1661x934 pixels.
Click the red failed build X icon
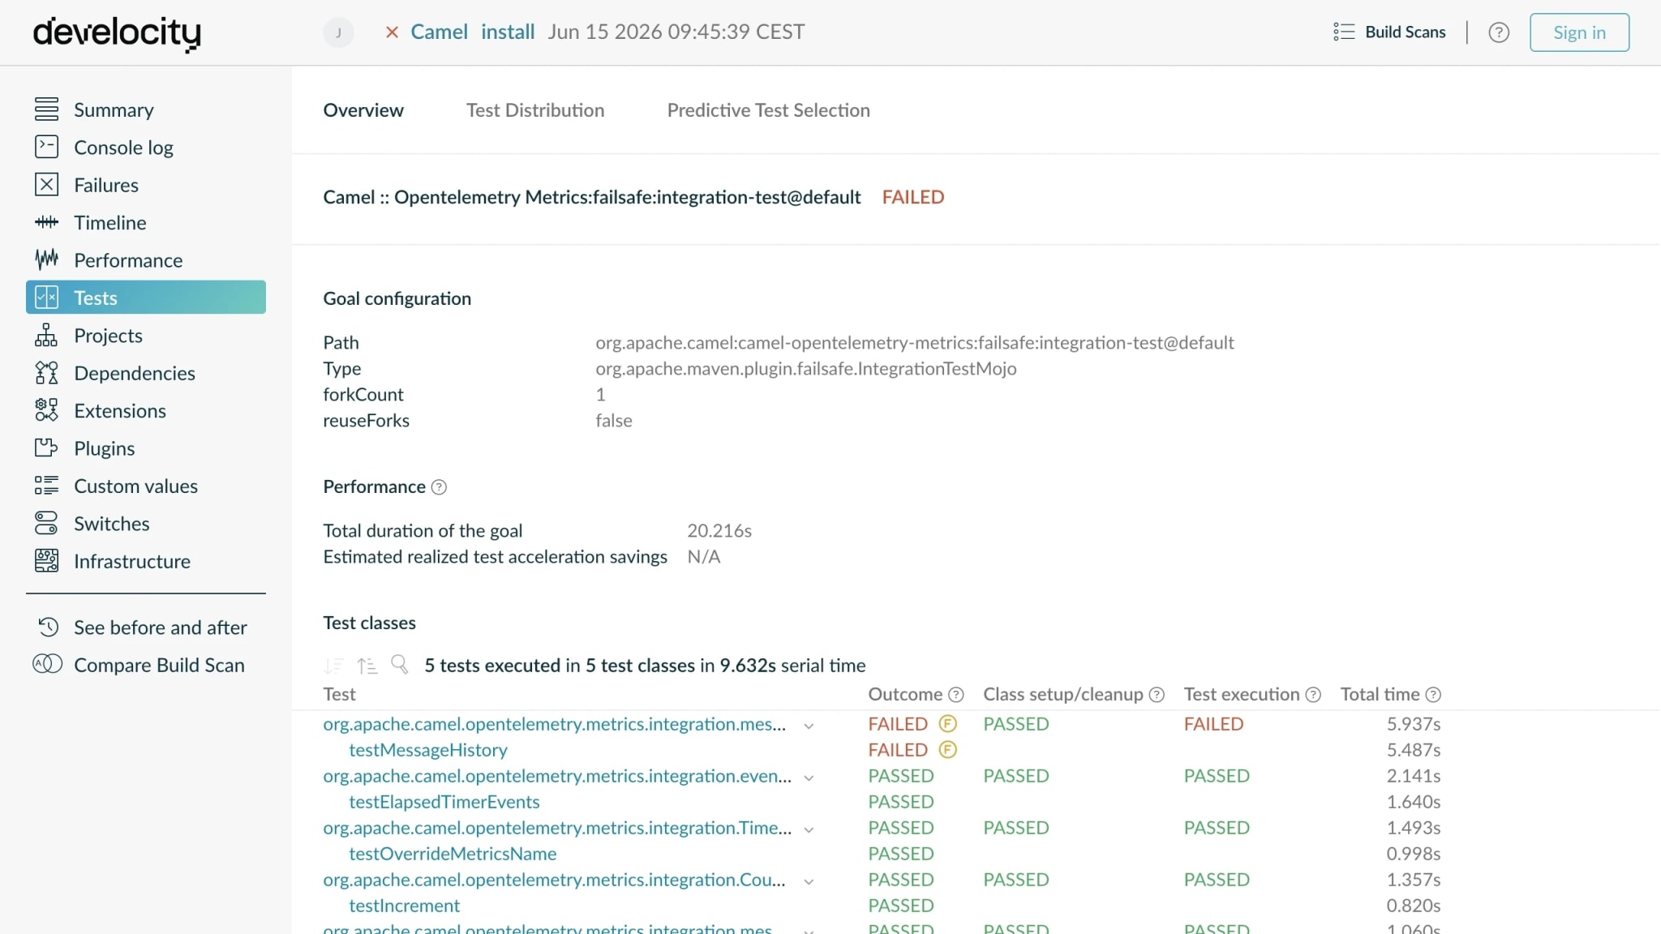coord(392,32)
